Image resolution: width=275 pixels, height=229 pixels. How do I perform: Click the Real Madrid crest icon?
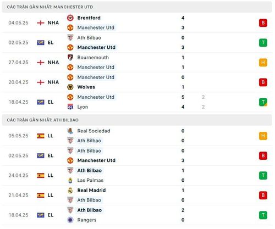click(x=70, y=191)
